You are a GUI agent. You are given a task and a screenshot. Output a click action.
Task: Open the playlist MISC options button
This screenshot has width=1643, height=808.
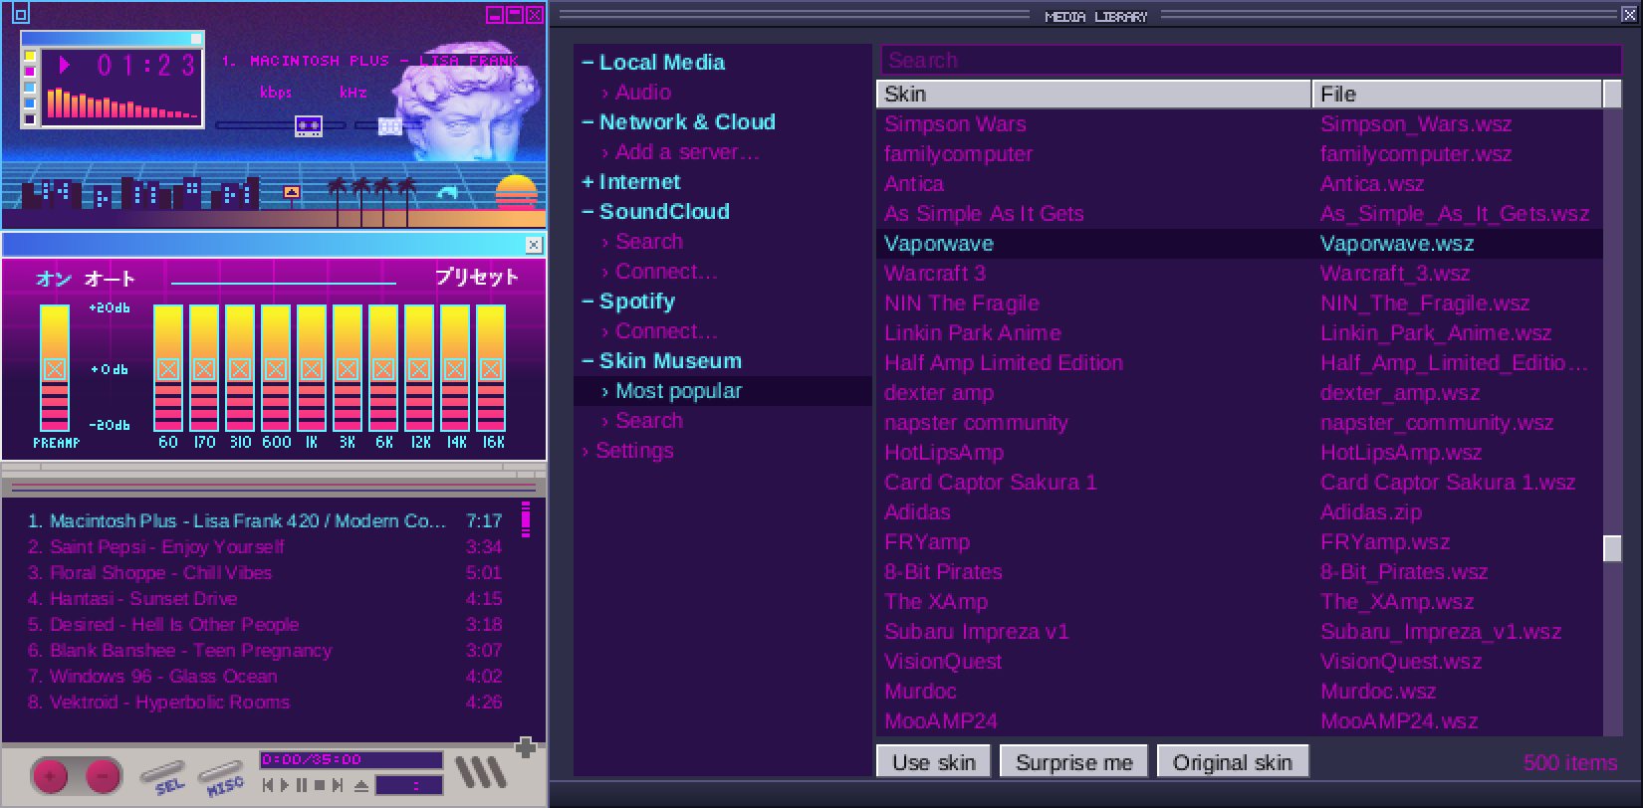[x=222, y=777]
